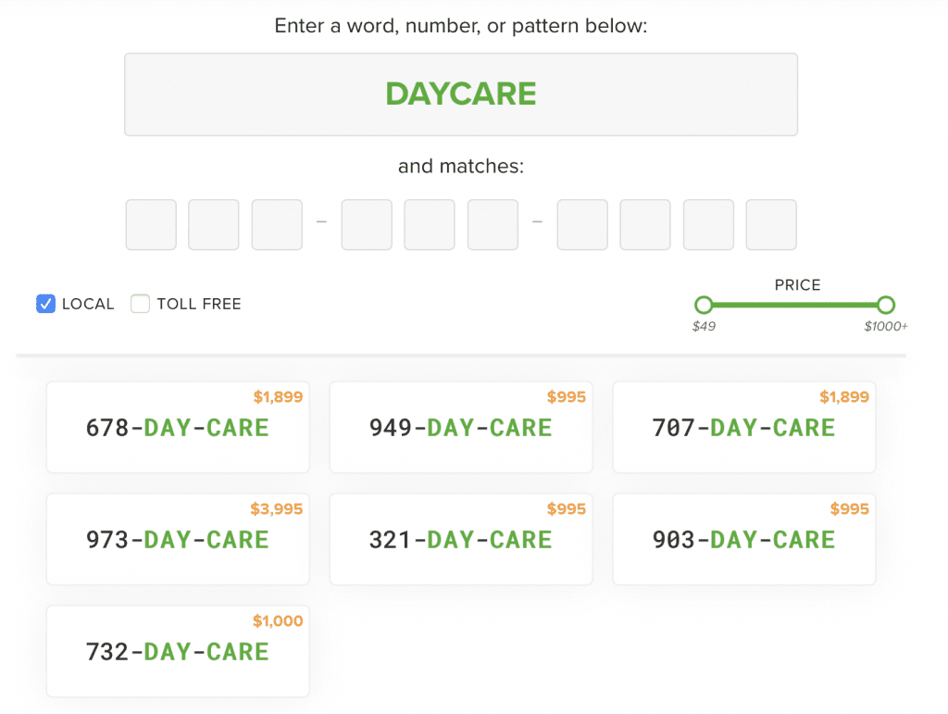The width and height of the screenshot is (948, 714).
Task: Click the seventh digit pattern box
Action: 582,225
